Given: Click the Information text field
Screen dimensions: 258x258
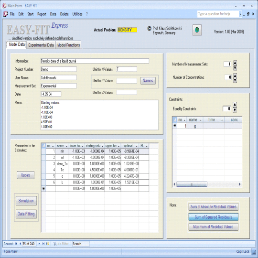Looking at the screenshot, I should (95, 61).
